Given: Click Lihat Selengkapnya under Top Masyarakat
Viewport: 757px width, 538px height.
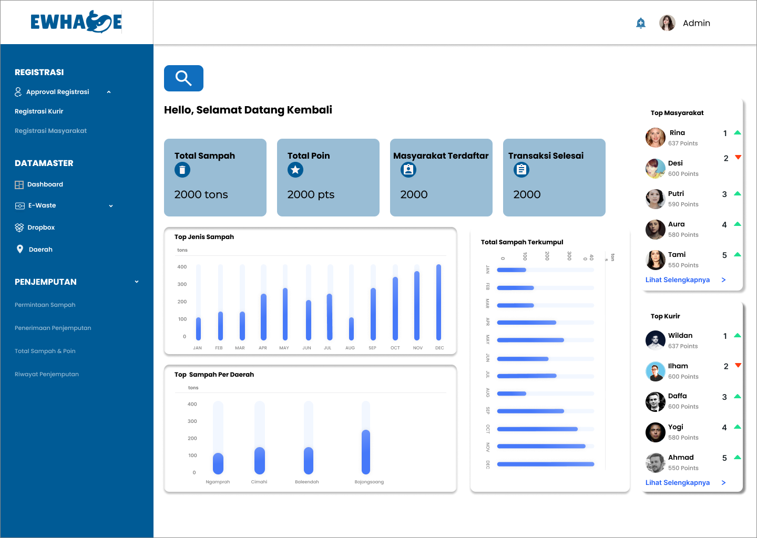Looking at the screenshot, I should click(x=678, y=280).
